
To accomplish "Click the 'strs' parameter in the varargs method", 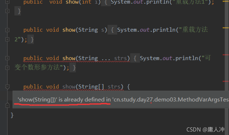I will pyautogui.click(x=120, y=58).
